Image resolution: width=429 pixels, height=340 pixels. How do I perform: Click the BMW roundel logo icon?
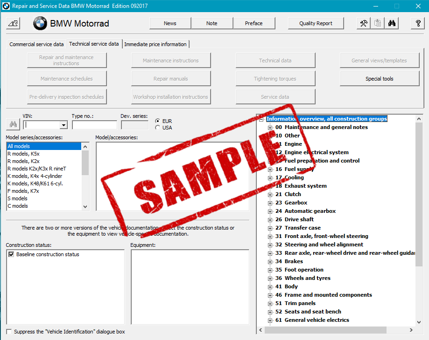tap(40, 23)
